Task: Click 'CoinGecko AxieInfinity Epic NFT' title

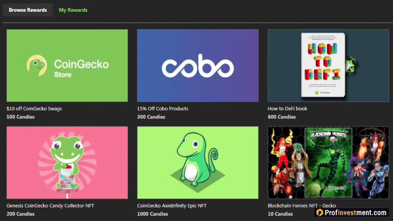Action: pos(172,206)
